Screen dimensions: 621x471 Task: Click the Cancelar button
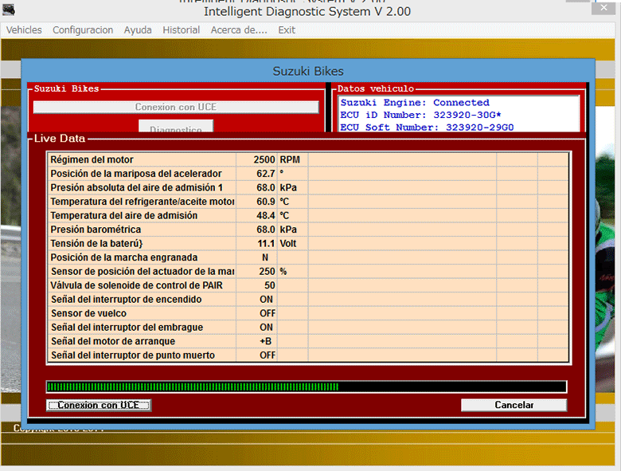pyautogui.click(x=514, y=405)
